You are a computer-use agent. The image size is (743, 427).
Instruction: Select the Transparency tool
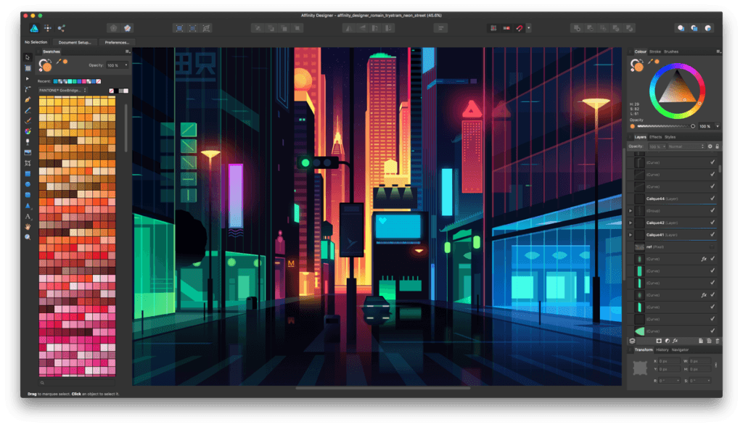28,142
